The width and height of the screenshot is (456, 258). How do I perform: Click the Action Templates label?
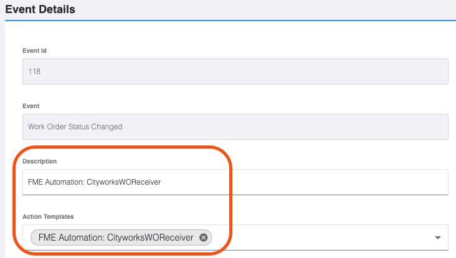coord(48,217)
